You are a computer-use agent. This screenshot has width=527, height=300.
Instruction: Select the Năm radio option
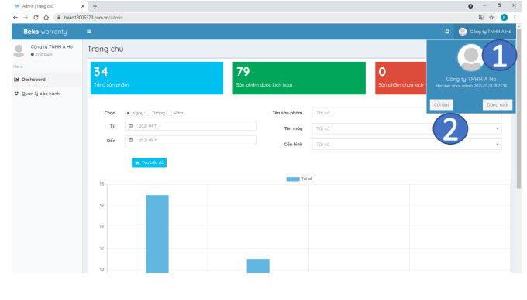click(169, 113)
